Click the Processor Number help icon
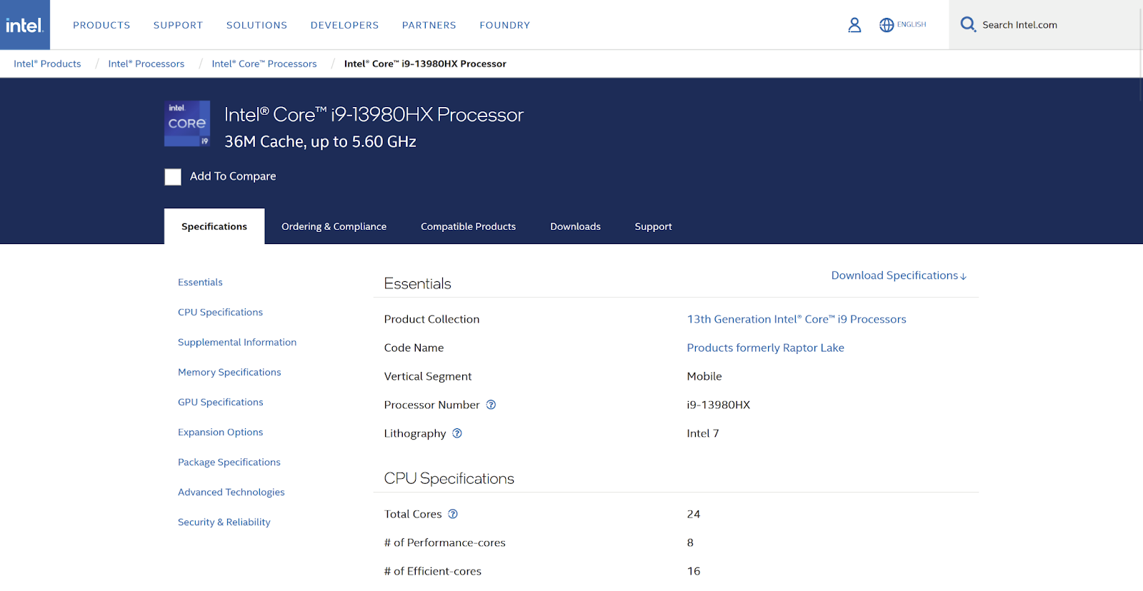This screenshot has height=591, width=1143. (491, 405)
